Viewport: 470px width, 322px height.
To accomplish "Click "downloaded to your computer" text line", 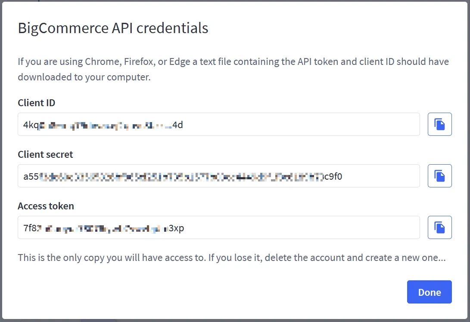I will pyautogui.click(x=84, y=77).
